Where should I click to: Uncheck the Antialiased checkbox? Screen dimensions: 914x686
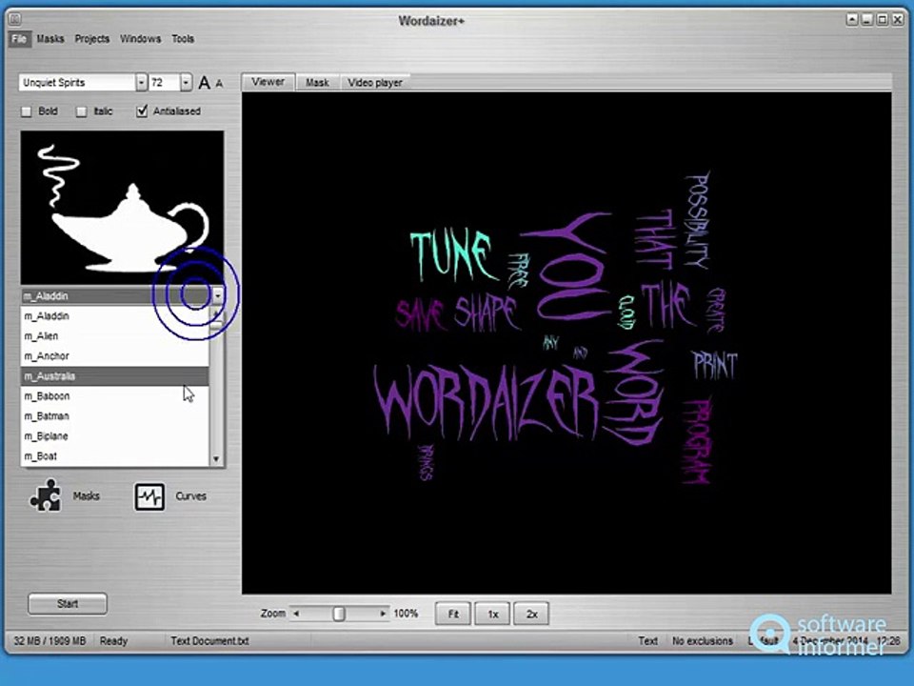(x=142, y=111)
